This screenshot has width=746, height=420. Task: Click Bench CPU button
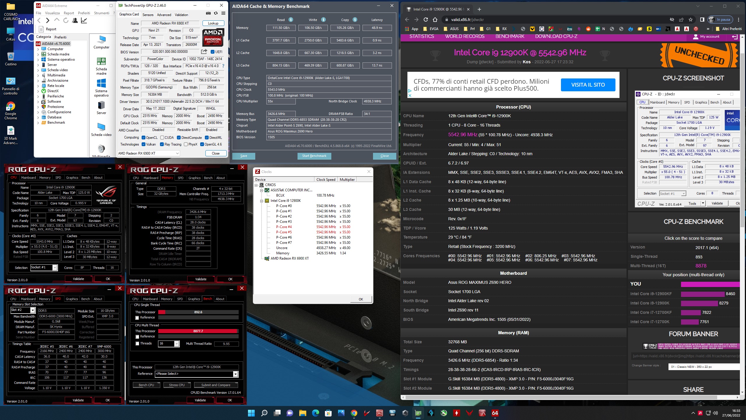point(146,385)
